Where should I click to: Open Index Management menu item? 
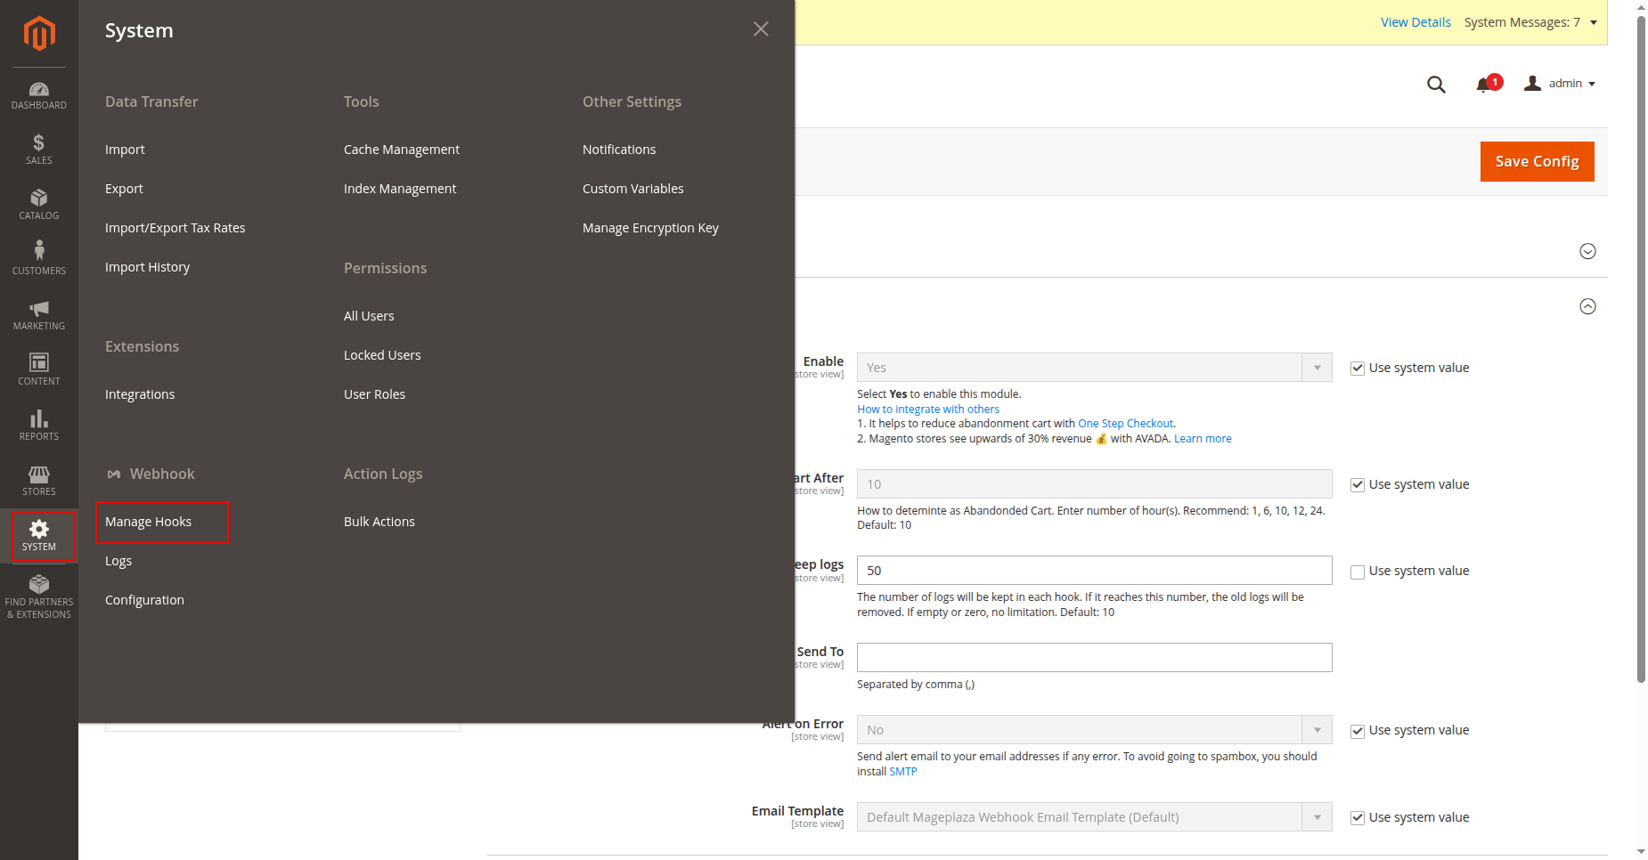tap(400, 189)
